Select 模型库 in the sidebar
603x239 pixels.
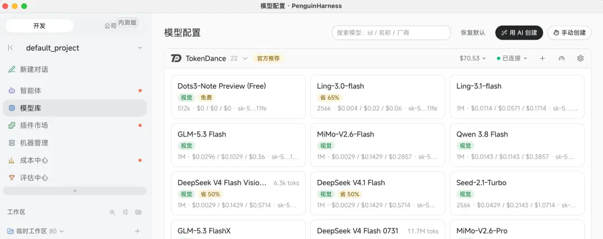click(x=75, y=108)
